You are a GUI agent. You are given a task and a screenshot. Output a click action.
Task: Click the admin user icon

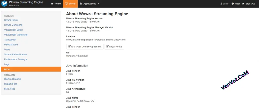coord(221,4)
